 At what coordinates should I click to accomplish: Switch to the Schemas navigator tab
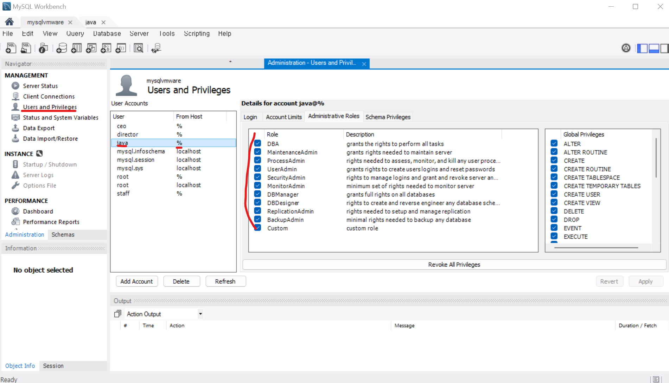click(x=63, y=234)
